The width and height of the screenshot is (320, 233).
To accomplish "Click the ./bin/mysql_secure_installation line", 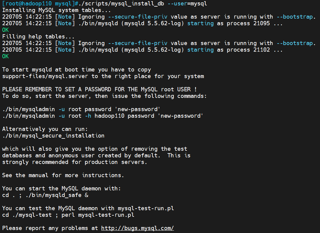I will [x=53, y=136].
